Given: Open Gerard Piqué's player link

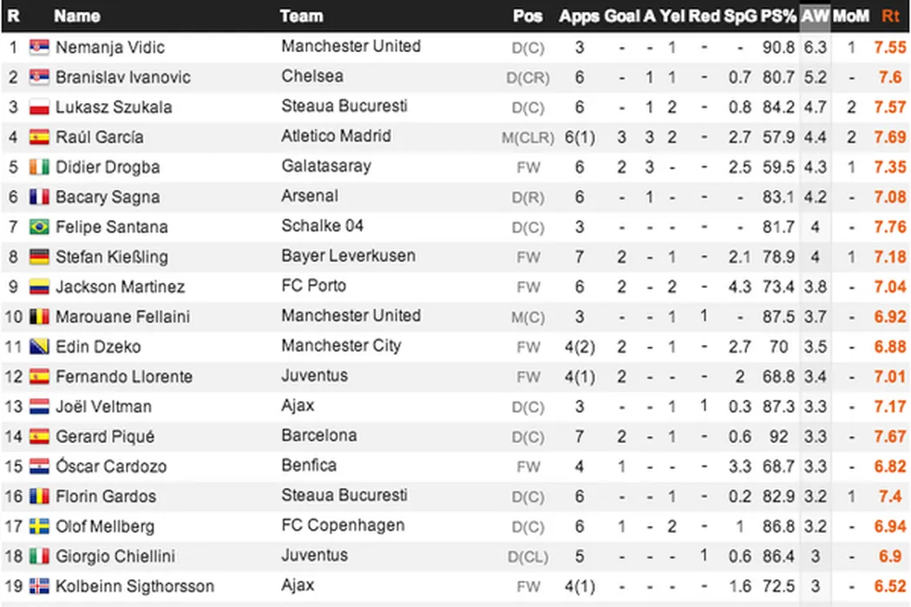Looking at the screenshot, I should pos(105,436).
